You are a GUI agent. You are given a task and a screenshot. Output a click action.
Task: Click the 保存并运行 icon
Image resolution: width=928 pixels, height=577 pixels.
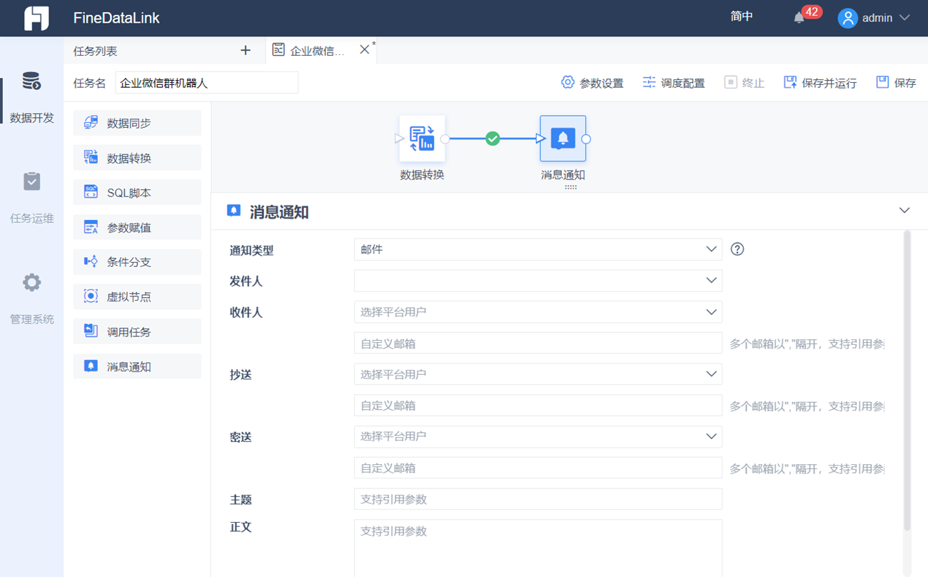tap(790, 82)
